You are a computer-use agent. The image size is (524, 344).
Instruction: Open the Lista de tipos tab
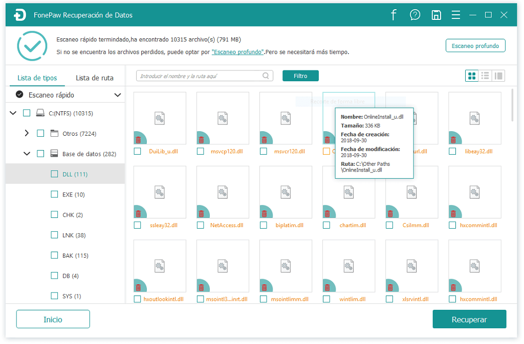37,78
